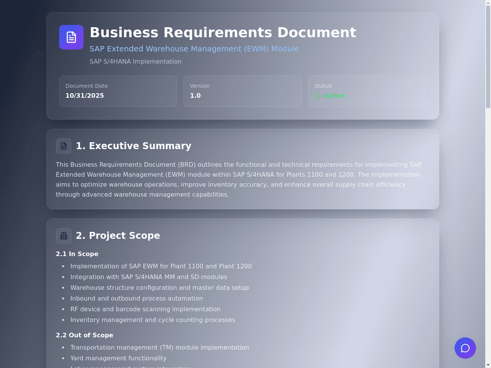Click the Version label
491x368 pixels.
click(x=199, y=86)
